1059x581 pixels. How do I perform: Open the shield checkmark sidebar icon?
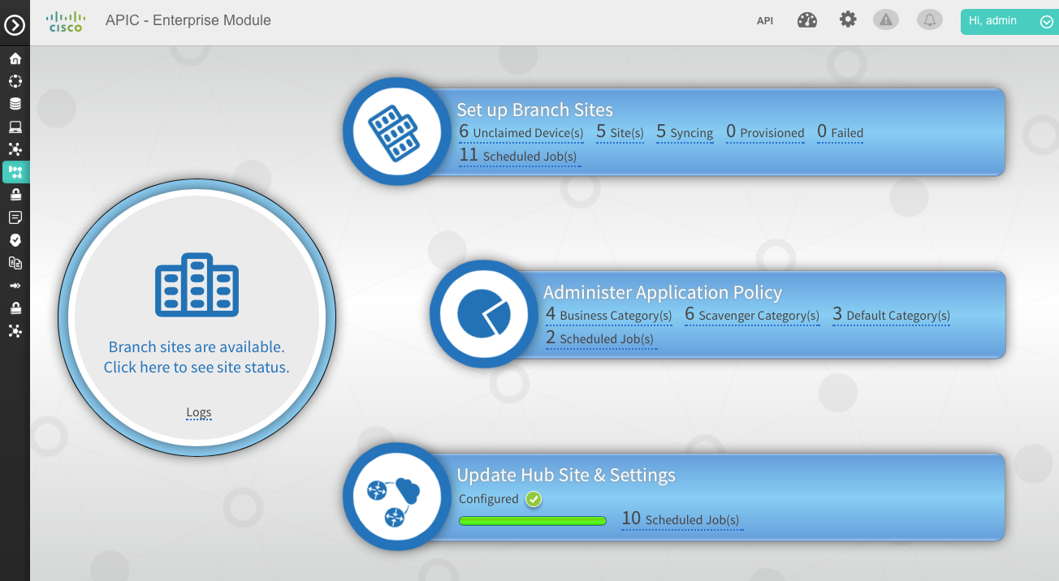(x=15, y=240)
